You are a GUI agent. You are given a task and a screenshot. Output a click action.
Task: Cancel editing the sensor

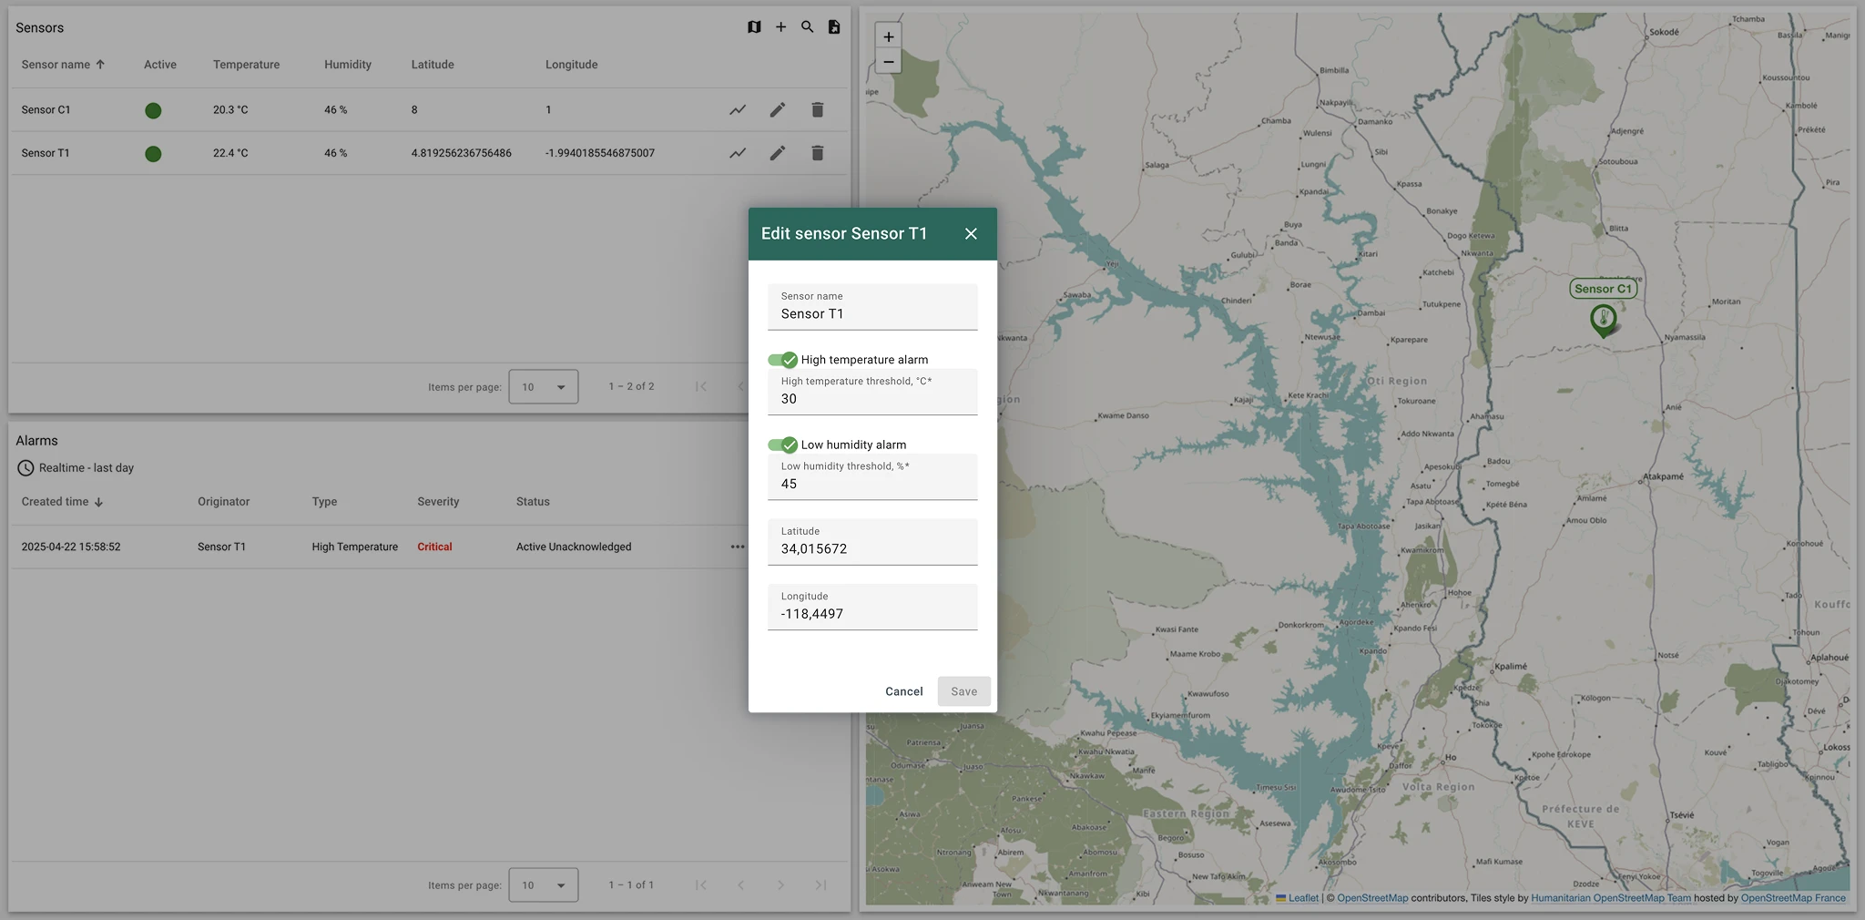(903, 691)
